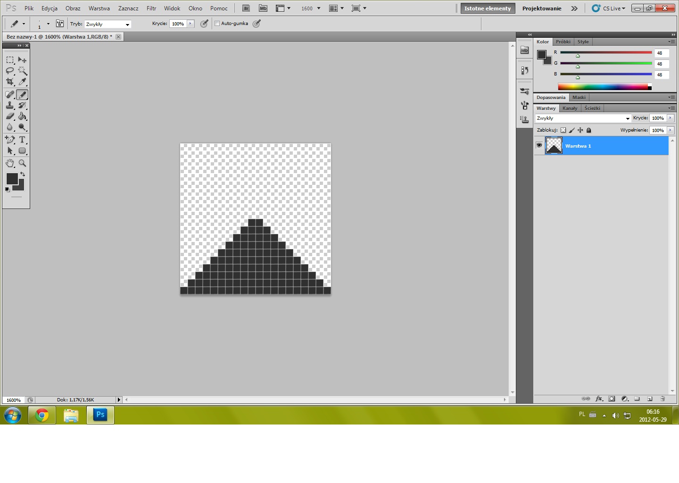
Task: Select the Rounded Rectangle shape tool
Action: 22,150
